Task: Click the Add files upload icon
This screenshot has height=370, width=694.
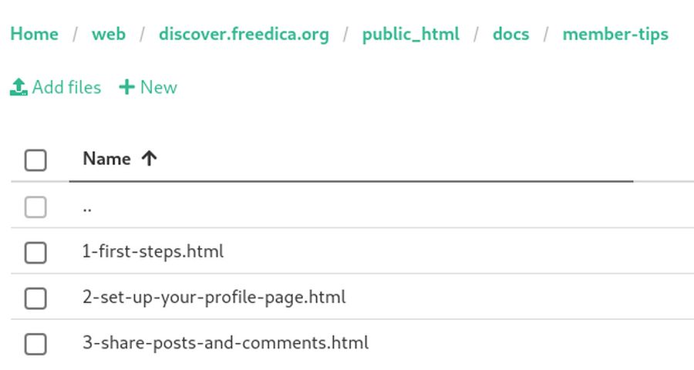Action: tap(19, 88)
